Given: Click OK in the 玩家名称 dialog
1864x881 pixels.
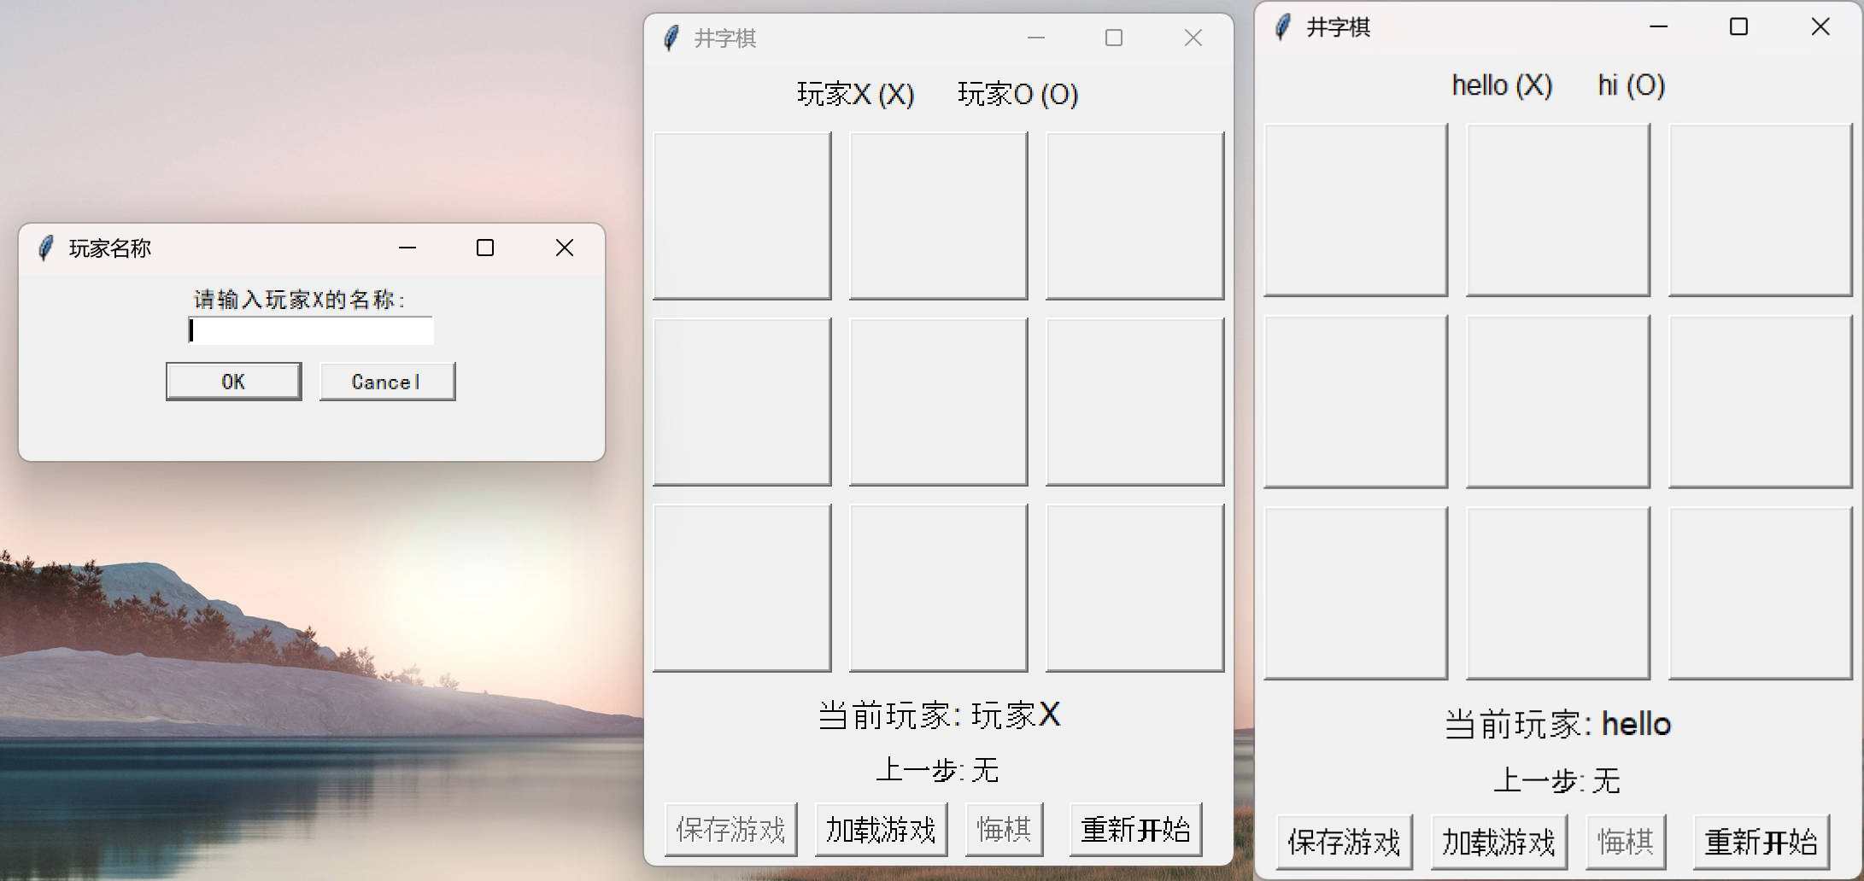Looking at the screenshot, I should [x=233, y=382].
